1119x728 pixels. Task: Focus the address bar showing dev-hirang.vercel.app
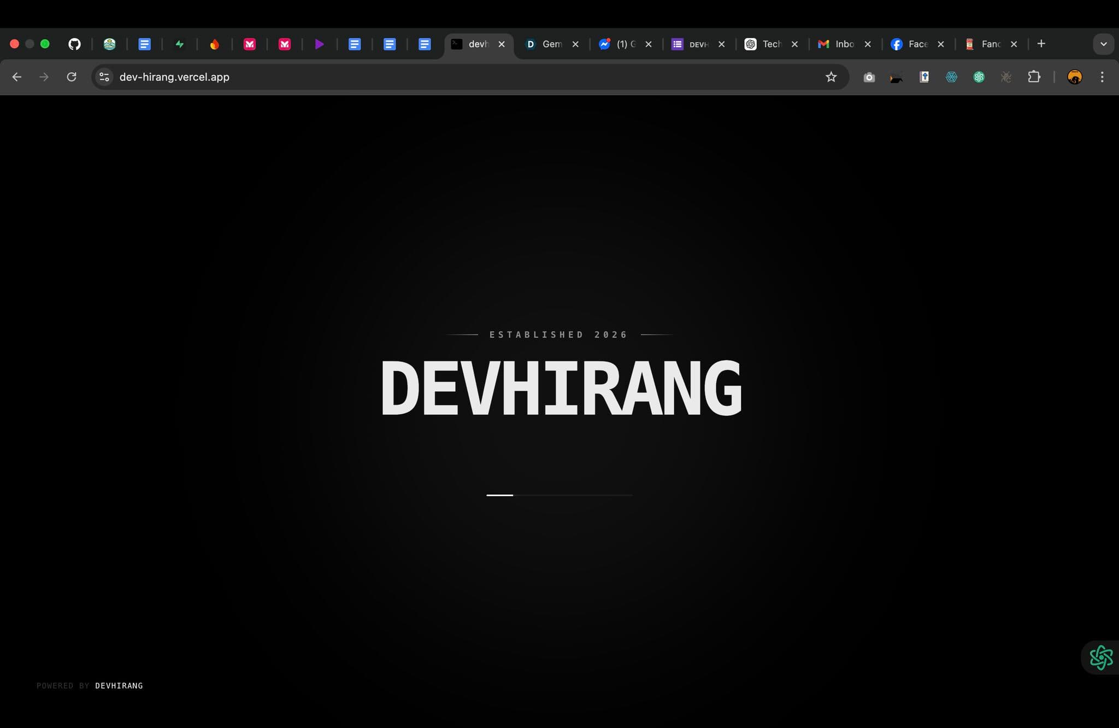(470, 77)
